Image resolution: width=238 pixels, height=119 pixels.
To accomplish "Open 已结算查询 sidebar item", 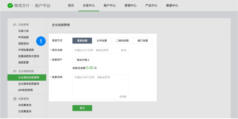I will [25, 112].
